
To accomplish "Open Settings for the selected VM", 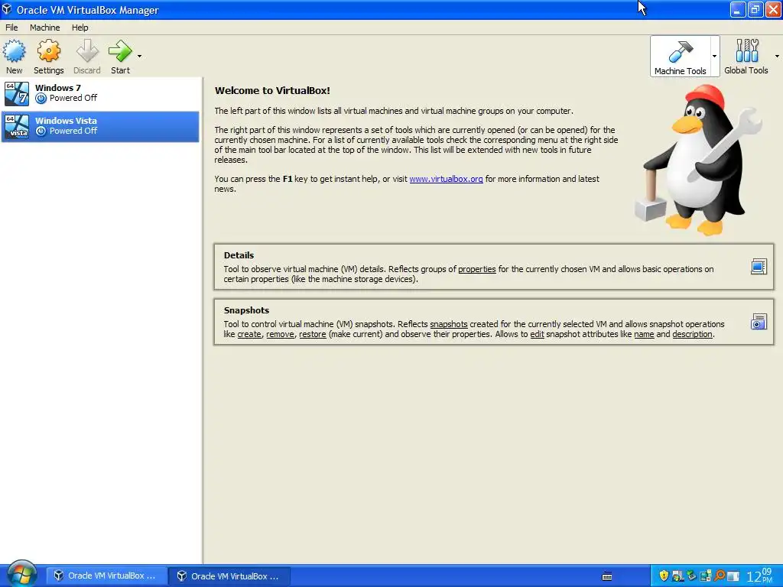I will tap(48, 57).
